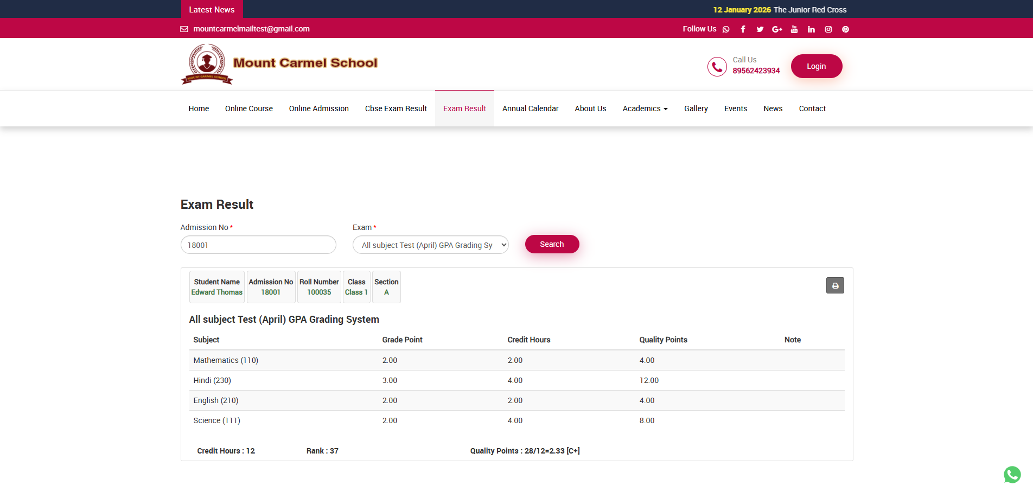Click the LinkedIn icon in header
1033x498 pixels.
tap(811, 29)
